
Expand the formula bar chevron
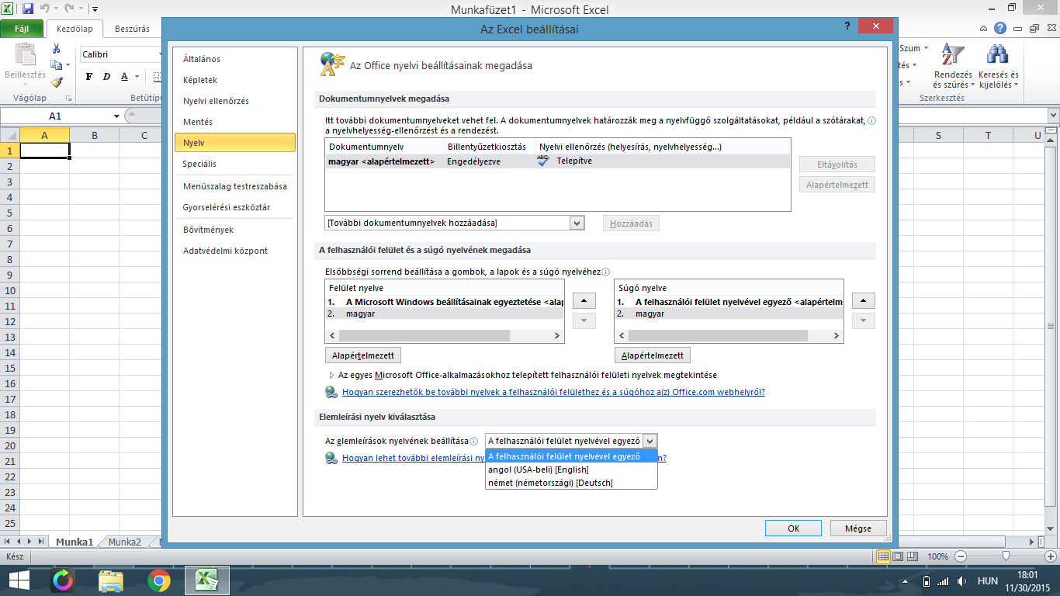pos(1052,116)
